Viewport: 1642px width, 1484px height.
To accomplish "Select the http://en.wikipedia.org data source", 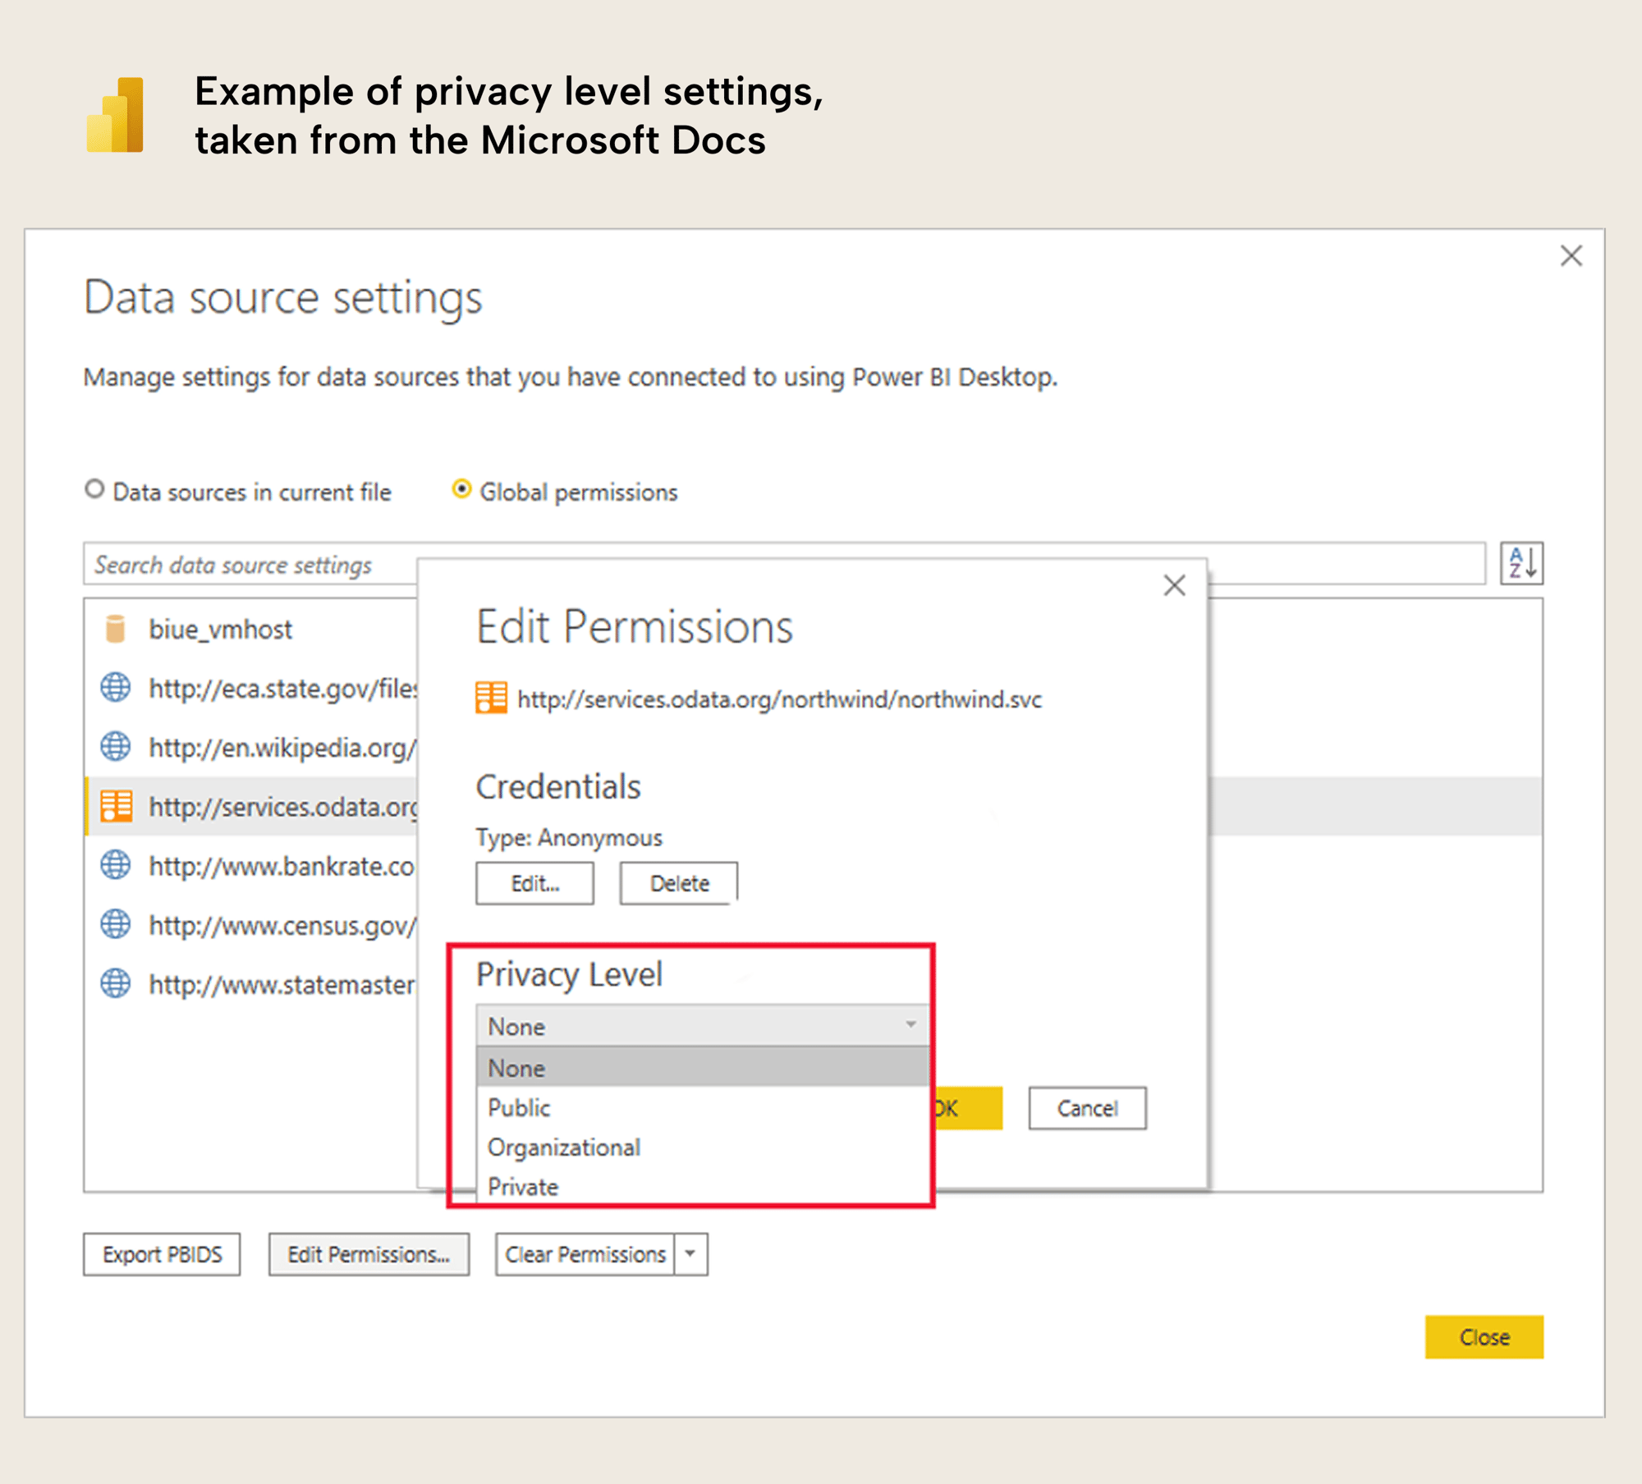I will (x=251, y=747).
